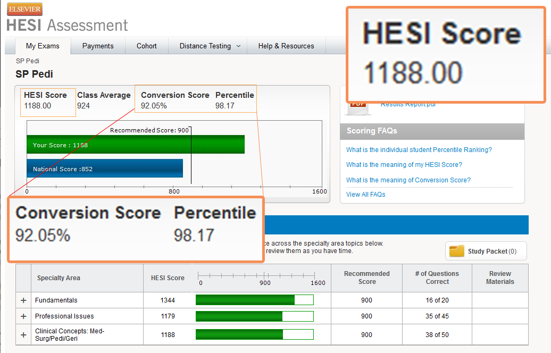Go to the Cohort tab
Screen dimensions: 551x353
(x=146, y=46)
